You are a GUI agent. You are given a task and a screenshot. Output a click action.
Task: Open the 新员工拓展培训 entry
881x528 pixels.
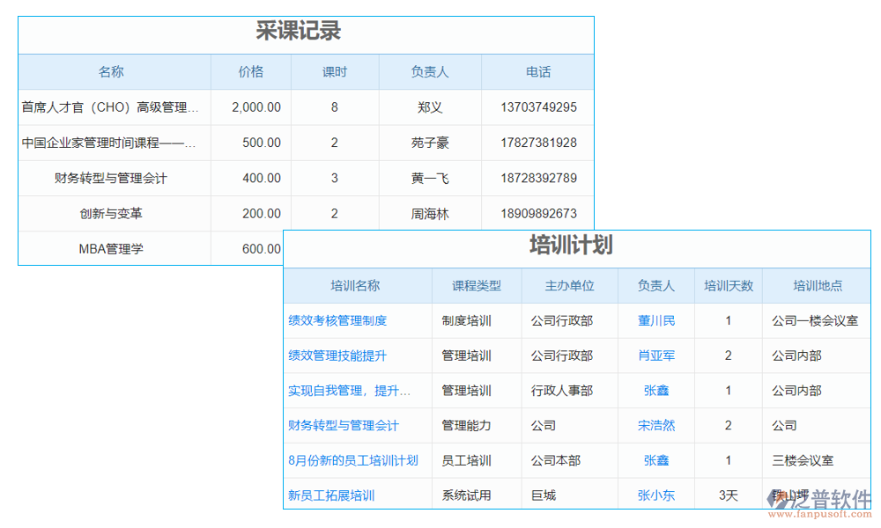pos(330,495)
